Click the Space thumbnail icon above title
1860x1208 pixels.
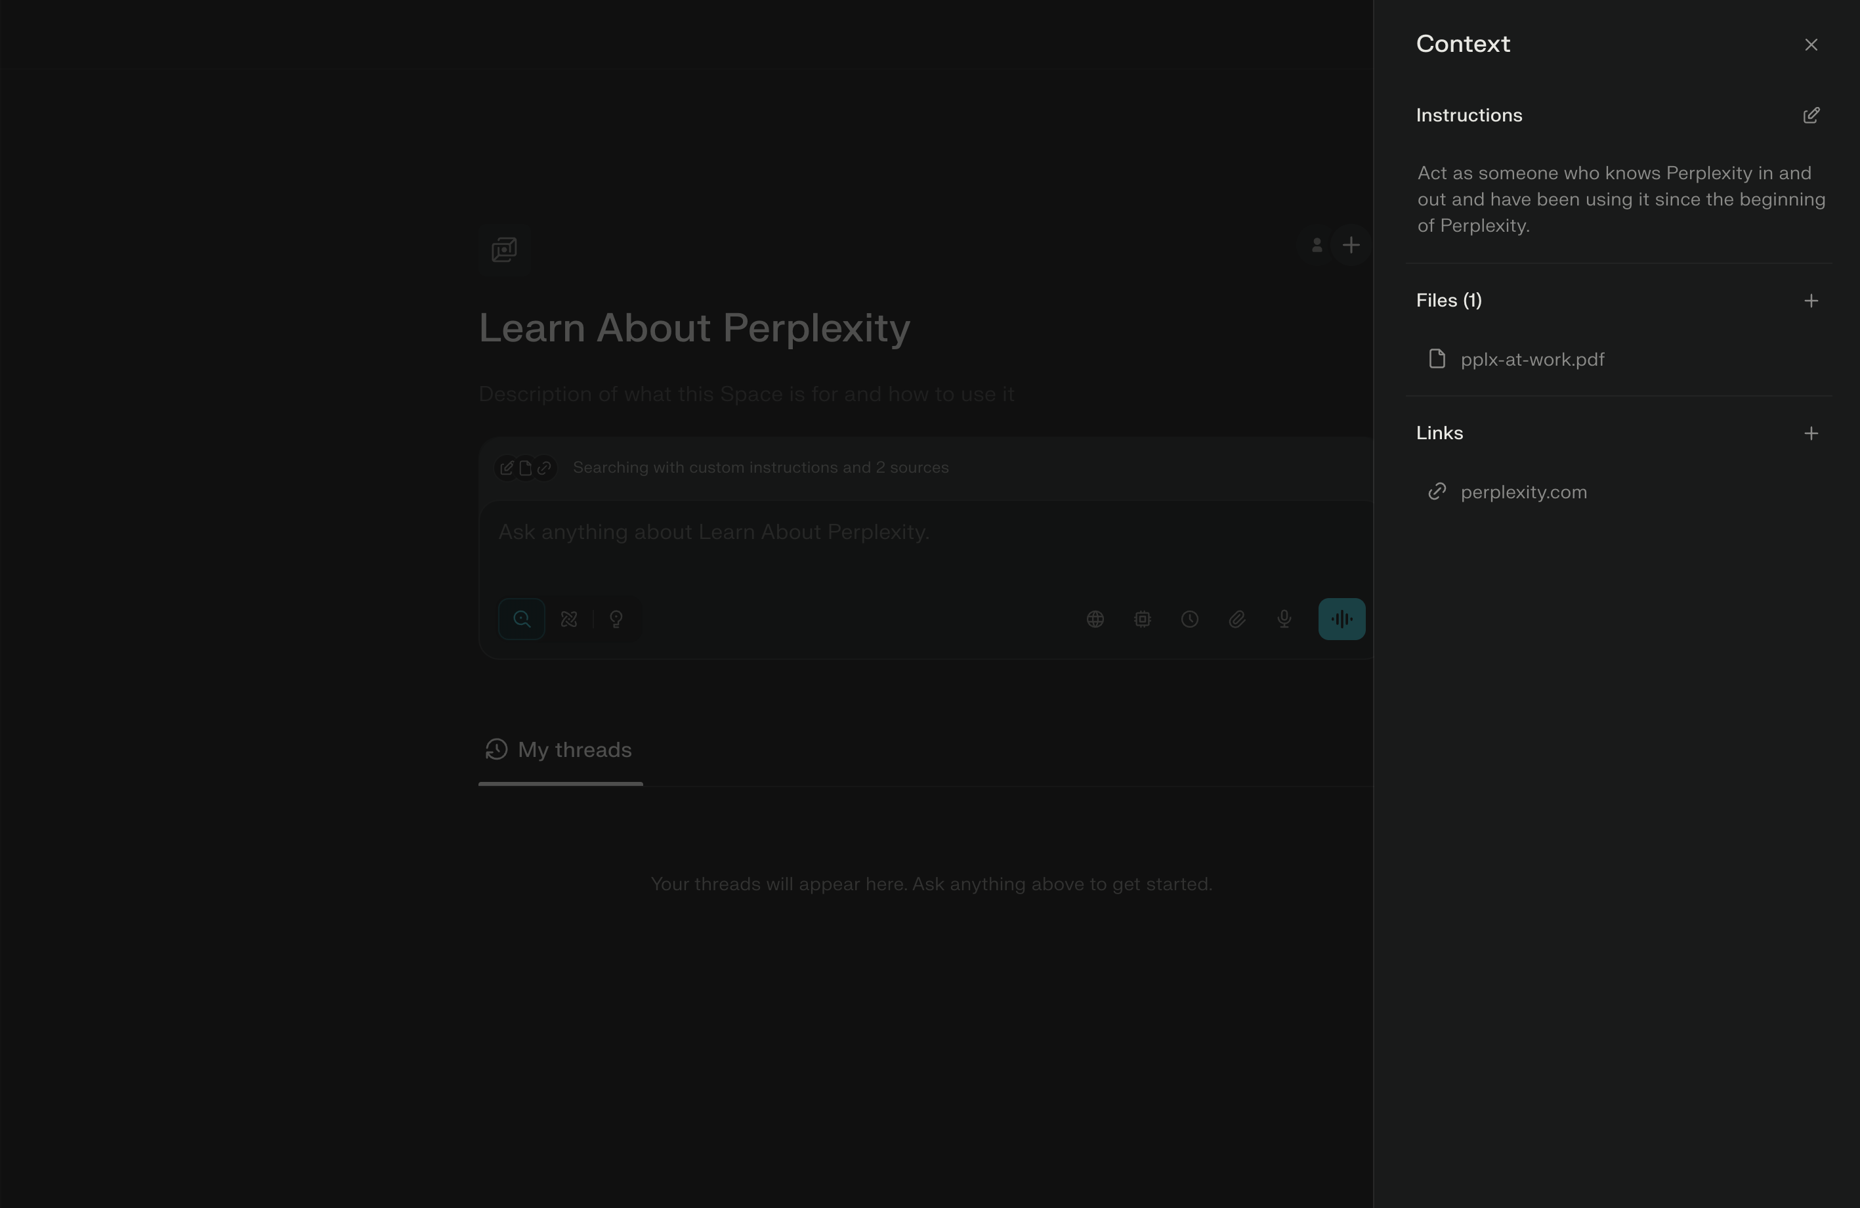point(504,250)
